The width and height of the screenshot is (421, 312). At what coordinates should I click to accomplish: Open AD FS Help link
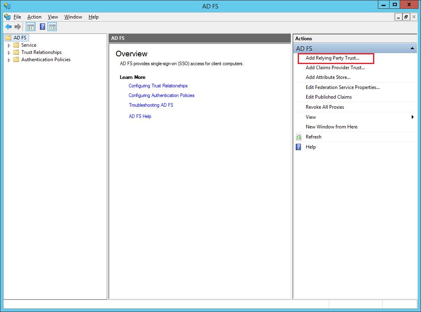pos(140,116)
